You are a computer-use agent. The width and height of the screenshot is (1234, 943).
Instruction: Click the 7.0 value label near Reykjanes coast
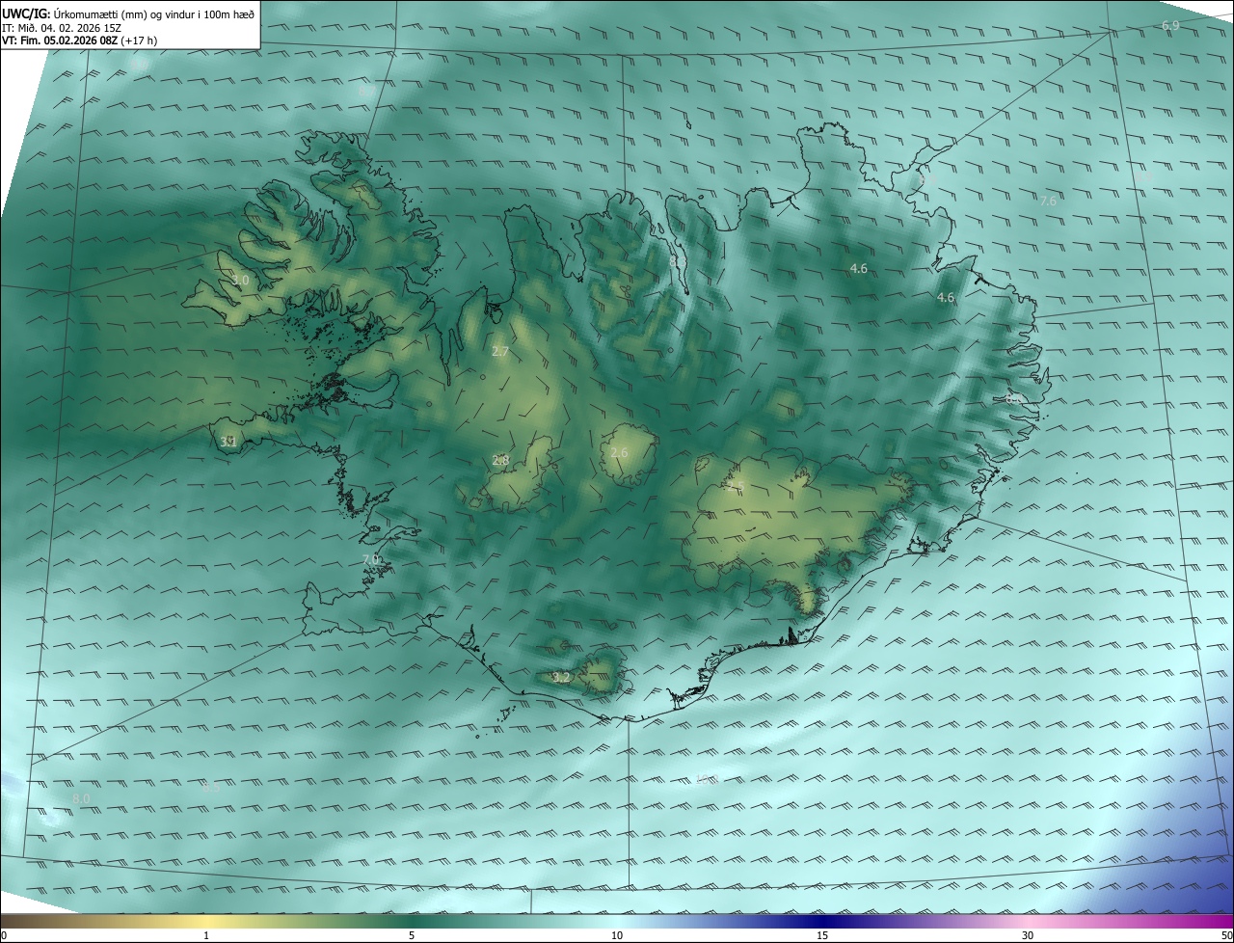tap(371, 559)
